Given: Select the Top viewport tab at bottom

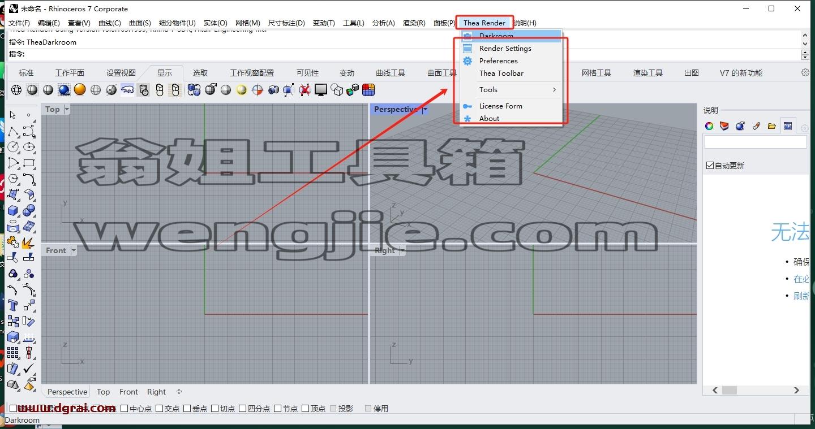Looking at the screenshot, I should (x=103, y=392).
